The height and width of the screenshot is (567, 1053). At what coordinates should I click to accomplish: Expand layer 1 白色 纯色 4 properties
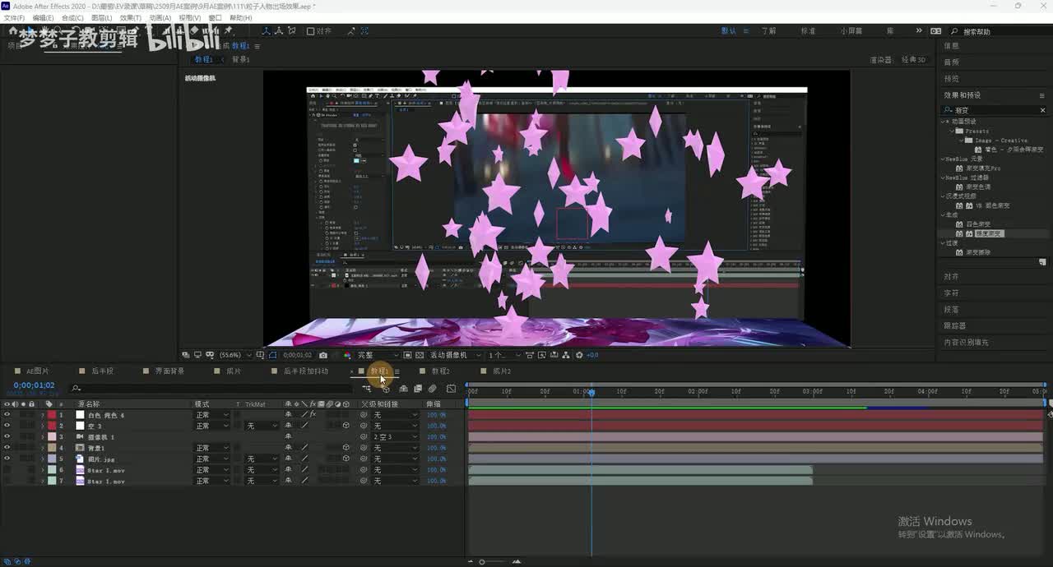tap(42, 415)
